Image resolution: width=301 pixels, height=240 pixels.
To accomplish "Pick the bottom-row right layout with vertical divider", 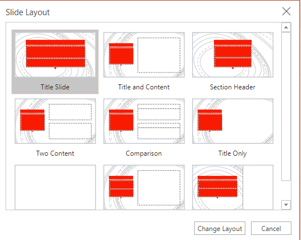I will pyautogui.click(x=232, y=187).
